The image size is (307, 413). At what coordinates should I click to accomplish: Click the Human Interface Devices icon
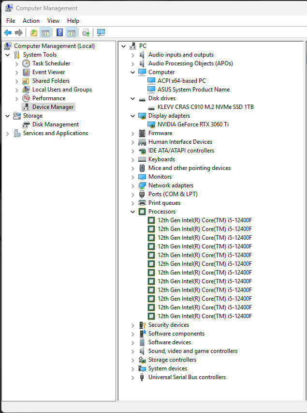pos(142,142)
